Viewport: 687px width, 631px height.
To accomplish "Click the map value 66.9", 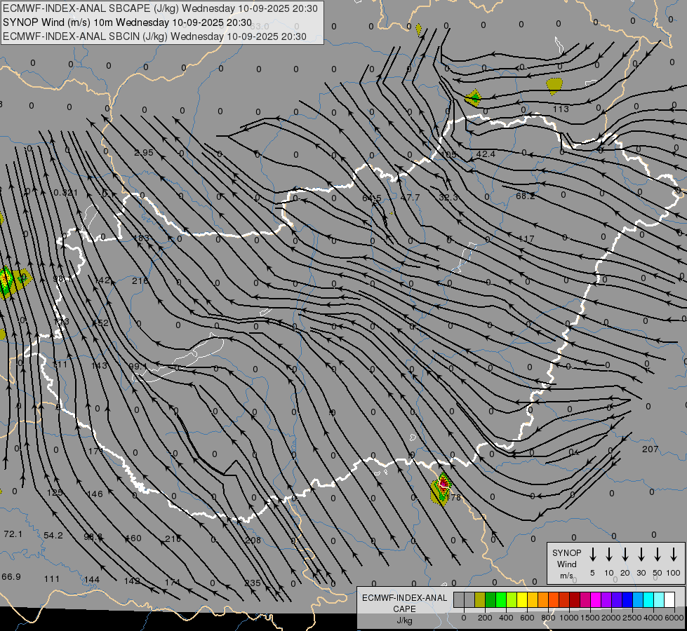I will click(x=11, y=577).
